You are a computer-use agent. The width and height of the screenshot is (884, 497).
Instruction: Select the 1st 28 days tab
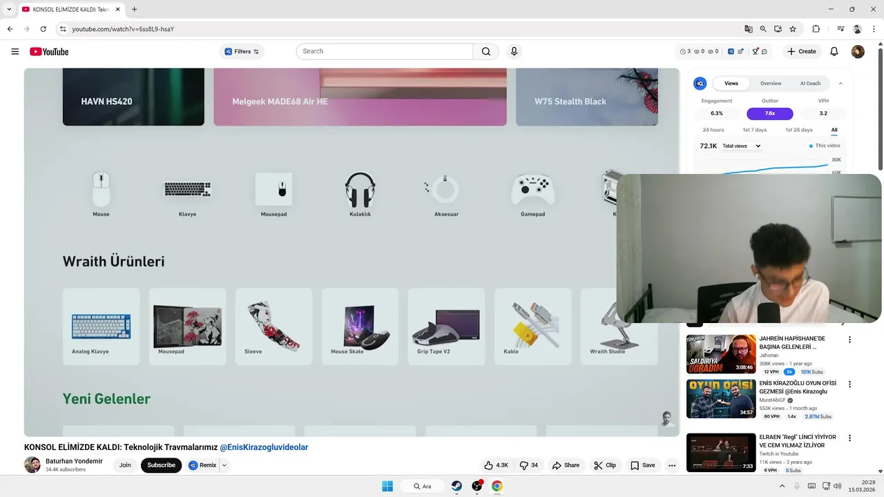pos(798,130)
